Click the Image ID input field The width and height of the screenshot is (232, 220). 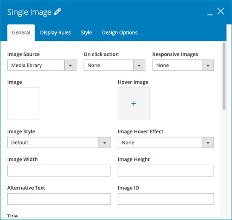coord(166,199)
